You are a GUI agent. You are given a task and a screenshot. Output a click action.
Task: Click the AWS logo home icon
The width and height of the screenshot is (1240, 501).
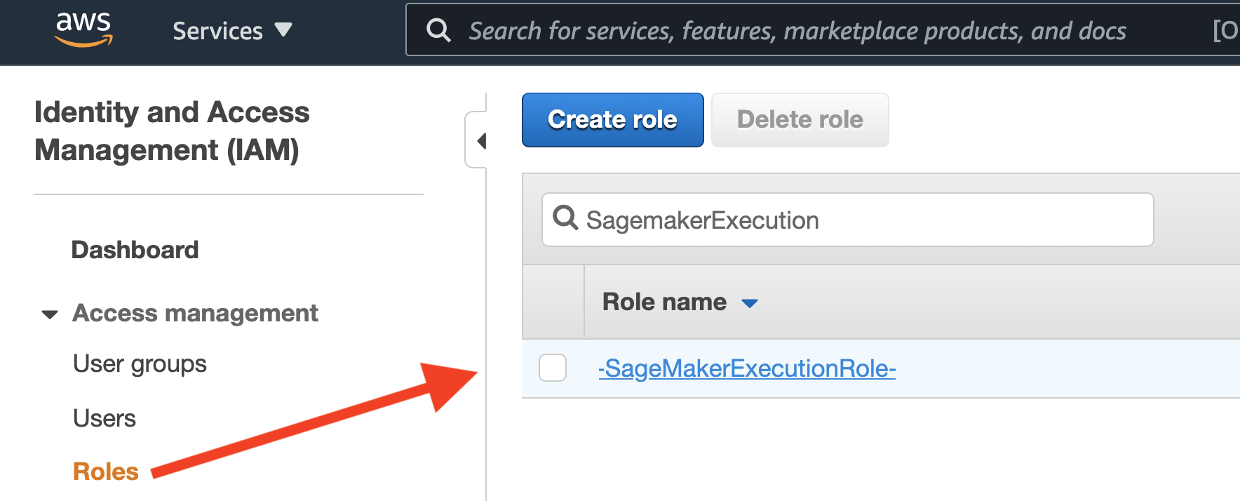[83, 29]
